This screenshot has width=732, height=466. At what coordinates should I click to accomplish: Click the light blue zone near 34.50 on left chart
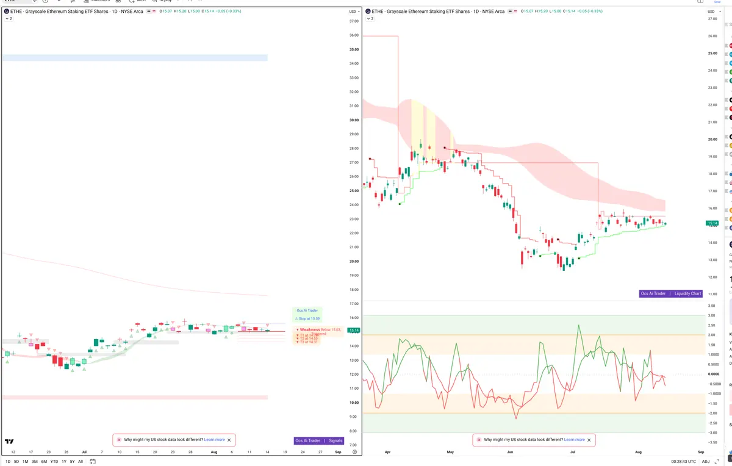tap(135, 58)
